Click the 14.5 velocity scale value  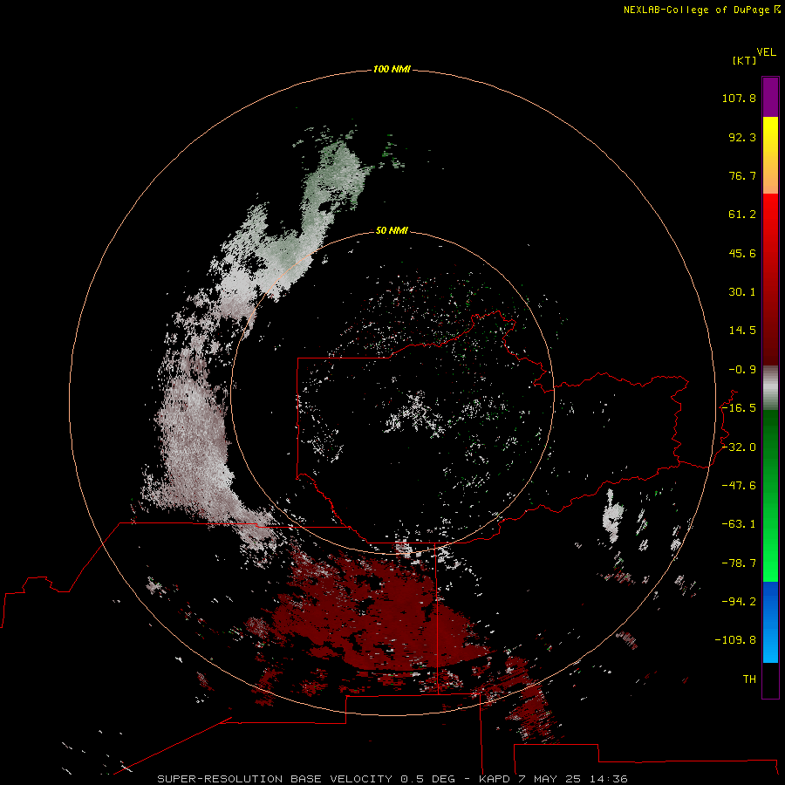click(742, 331)
